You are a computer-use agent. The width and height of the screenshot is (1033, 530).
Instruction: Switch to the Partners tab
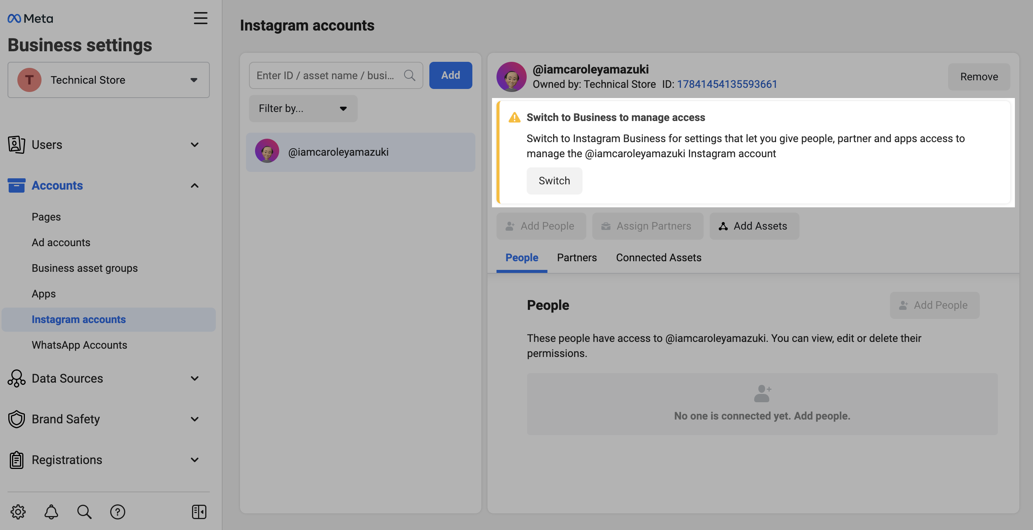[576, 257]
